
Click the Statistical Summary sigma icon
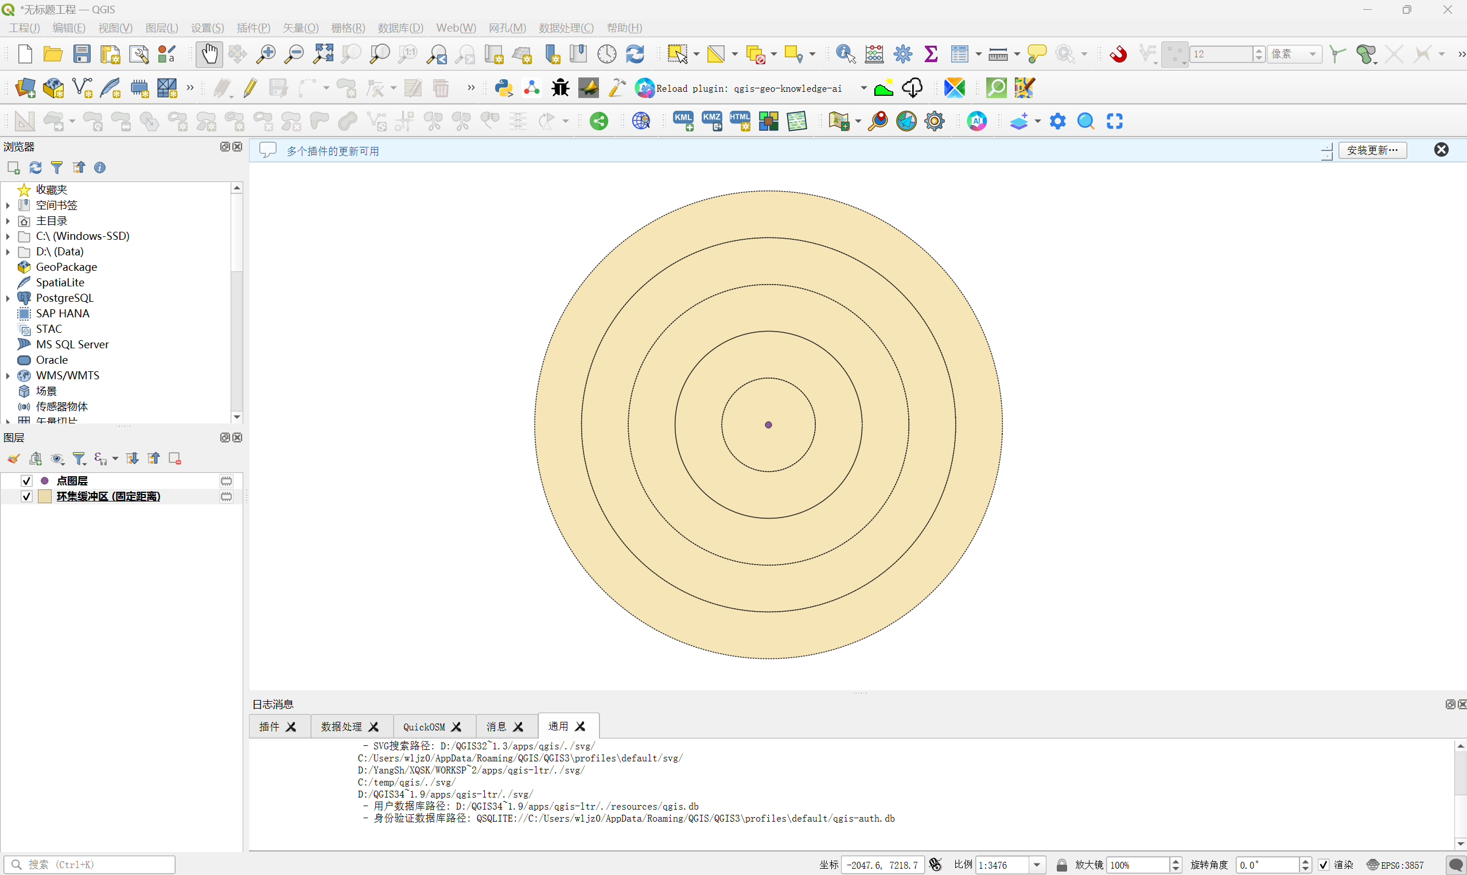tap(931, 55)
